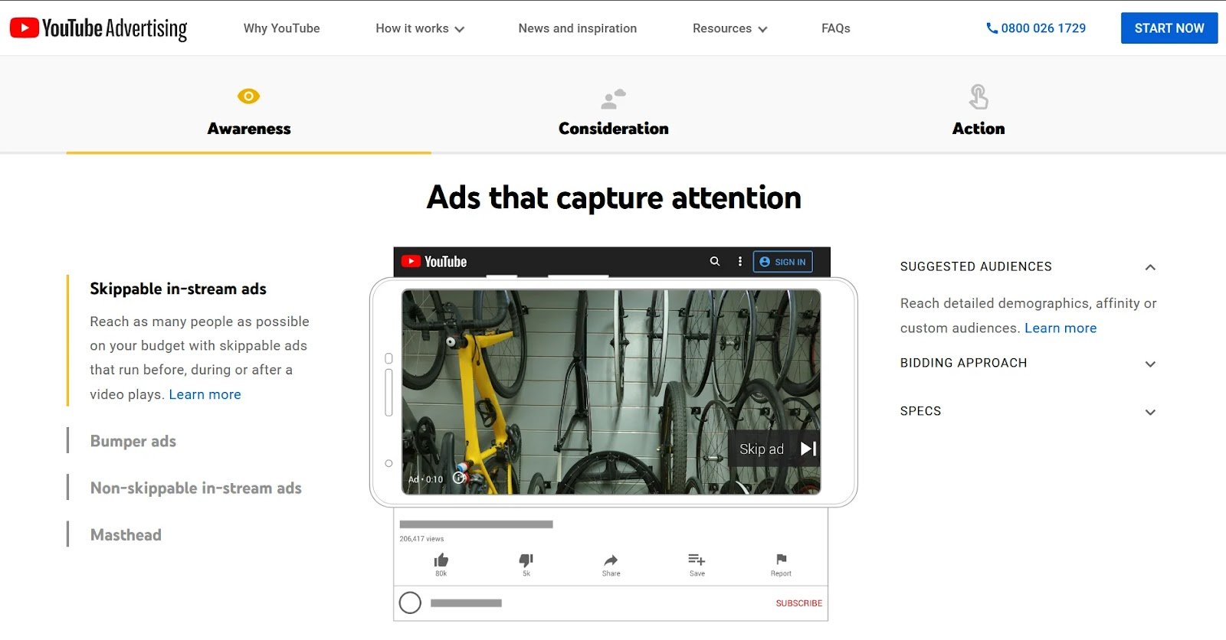The image size is (1226, 640).
Task: Expand the Specs section
Action: [x=1150, y=412]
